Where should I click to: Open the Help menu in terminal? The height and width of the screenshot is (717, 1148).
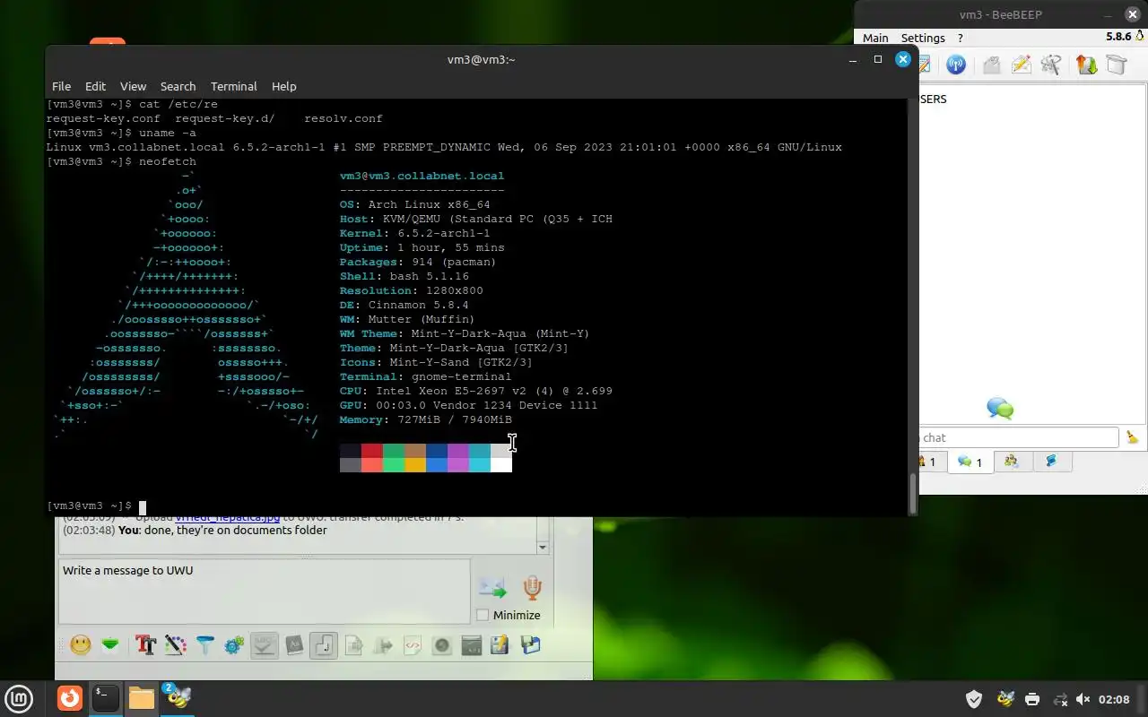point(283,86)
